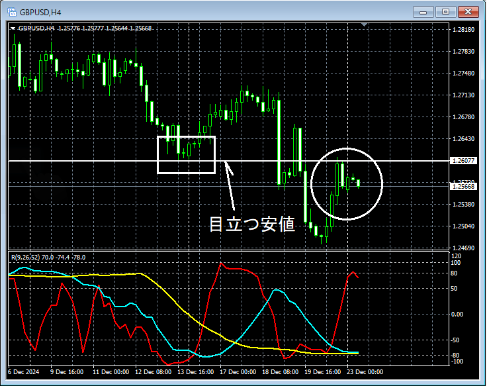This screenshot has height=386, width=487.
Task: Click the 1.25380 price scale value
Action: 463,204
